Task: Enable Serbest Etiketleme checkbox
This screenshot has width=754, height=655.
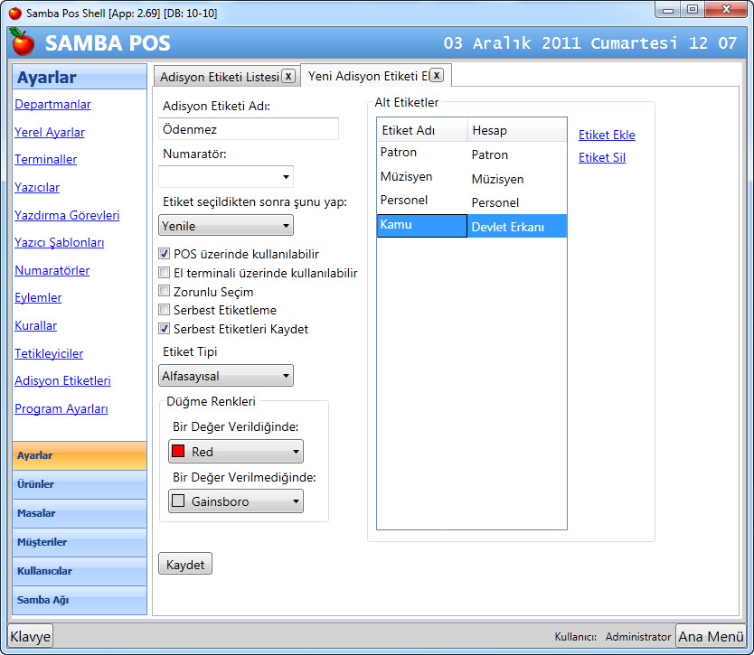Action: (x=164, y=310)
